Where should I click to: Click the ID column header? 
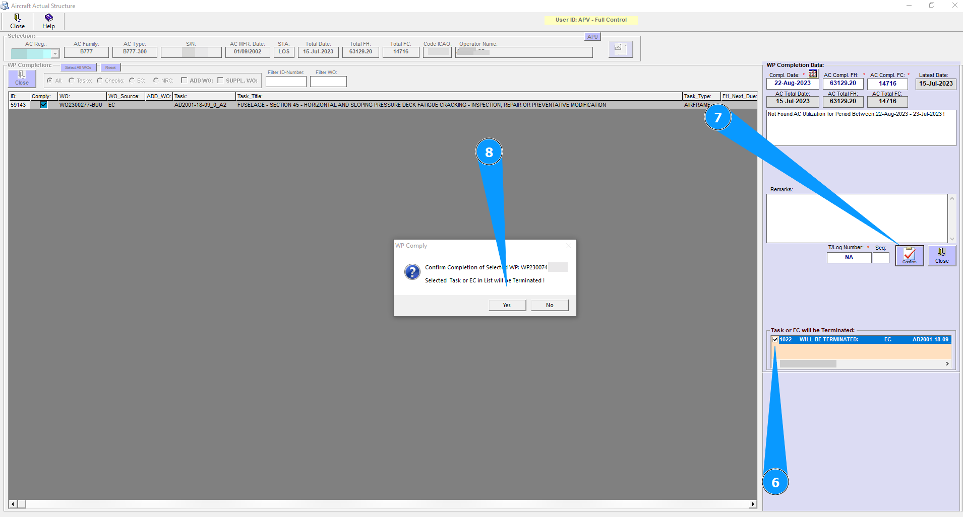tap(19, 96)
